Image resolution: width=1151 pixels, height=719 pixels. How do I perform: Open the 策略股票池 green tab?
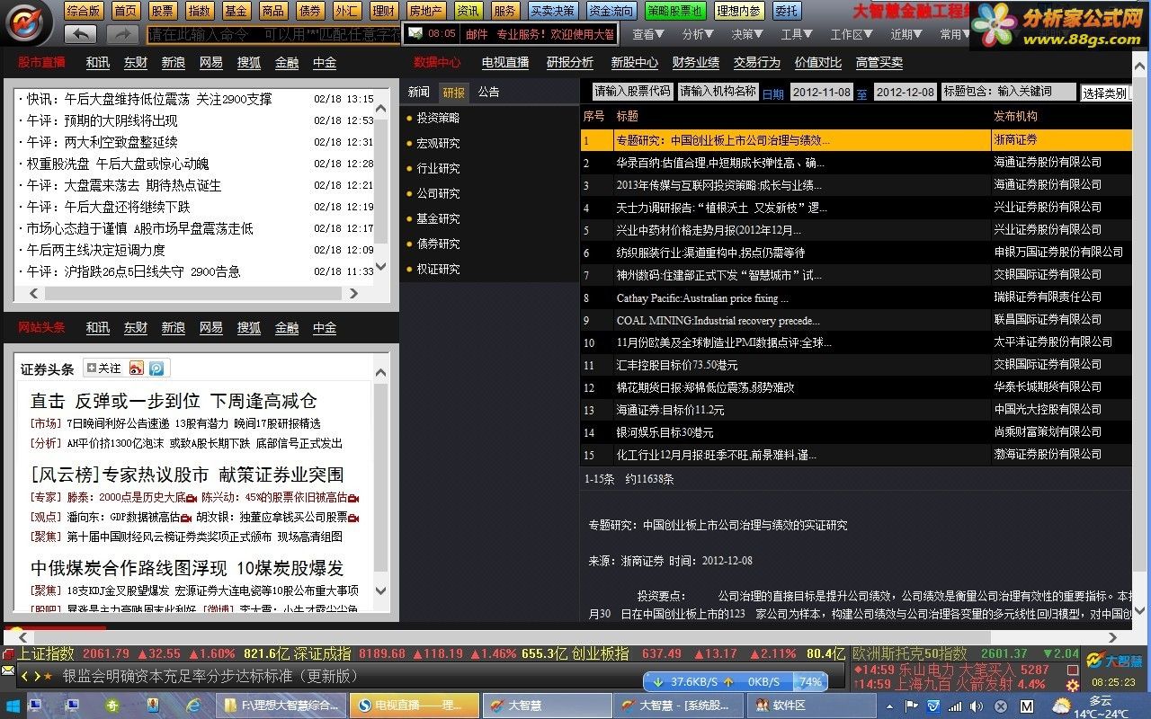[675, 11]
